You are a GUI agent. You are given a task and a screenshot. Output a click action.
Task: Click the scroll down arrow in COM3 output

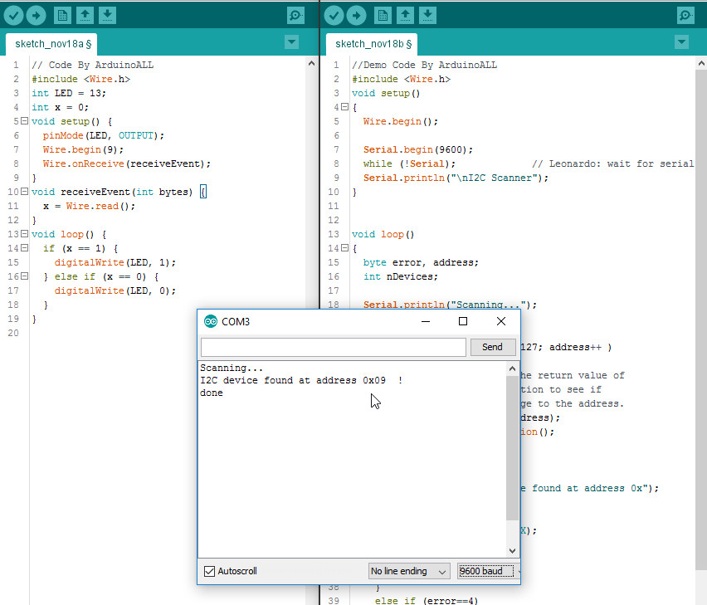[x=512, y=550]
